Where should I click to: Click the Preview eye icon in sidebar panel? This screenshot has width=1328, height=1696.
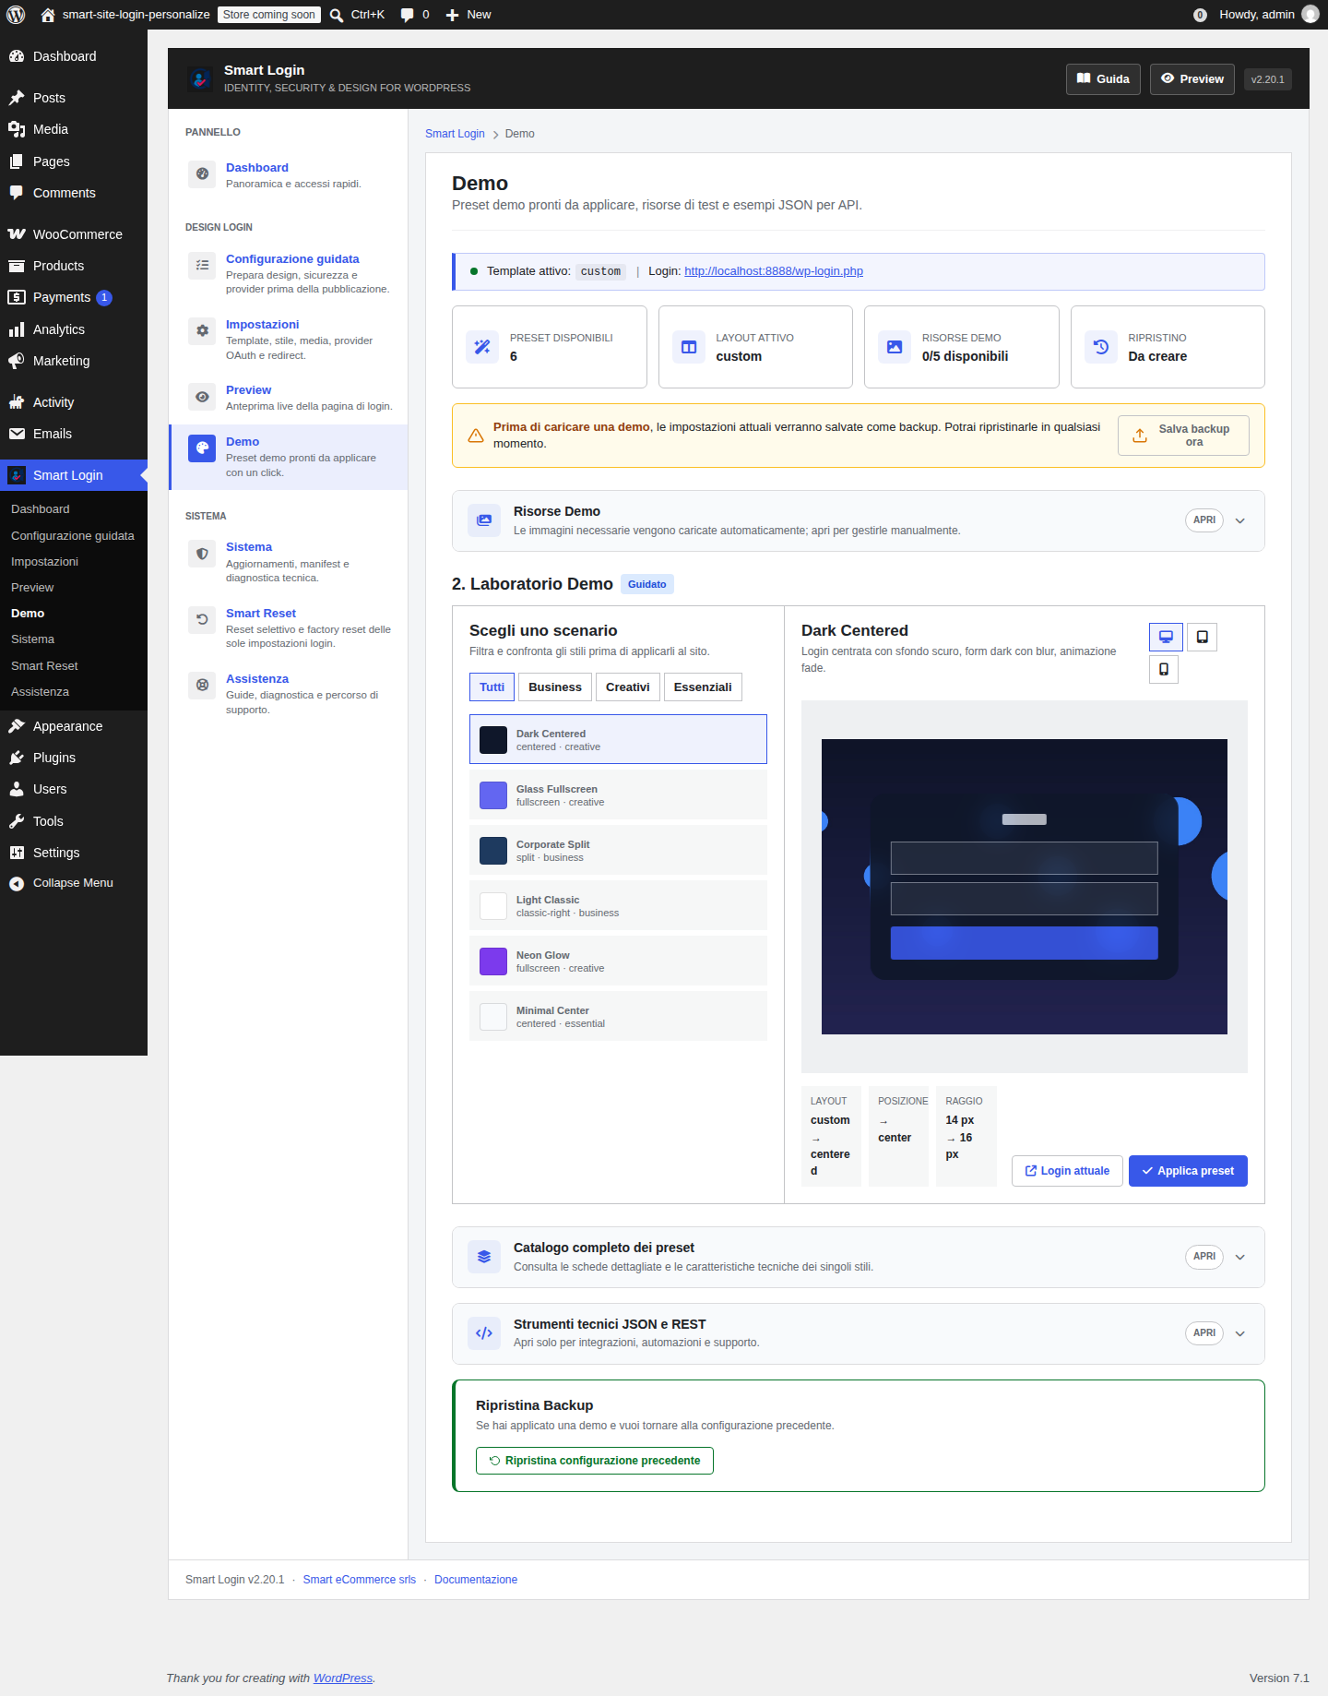point(202,397)
